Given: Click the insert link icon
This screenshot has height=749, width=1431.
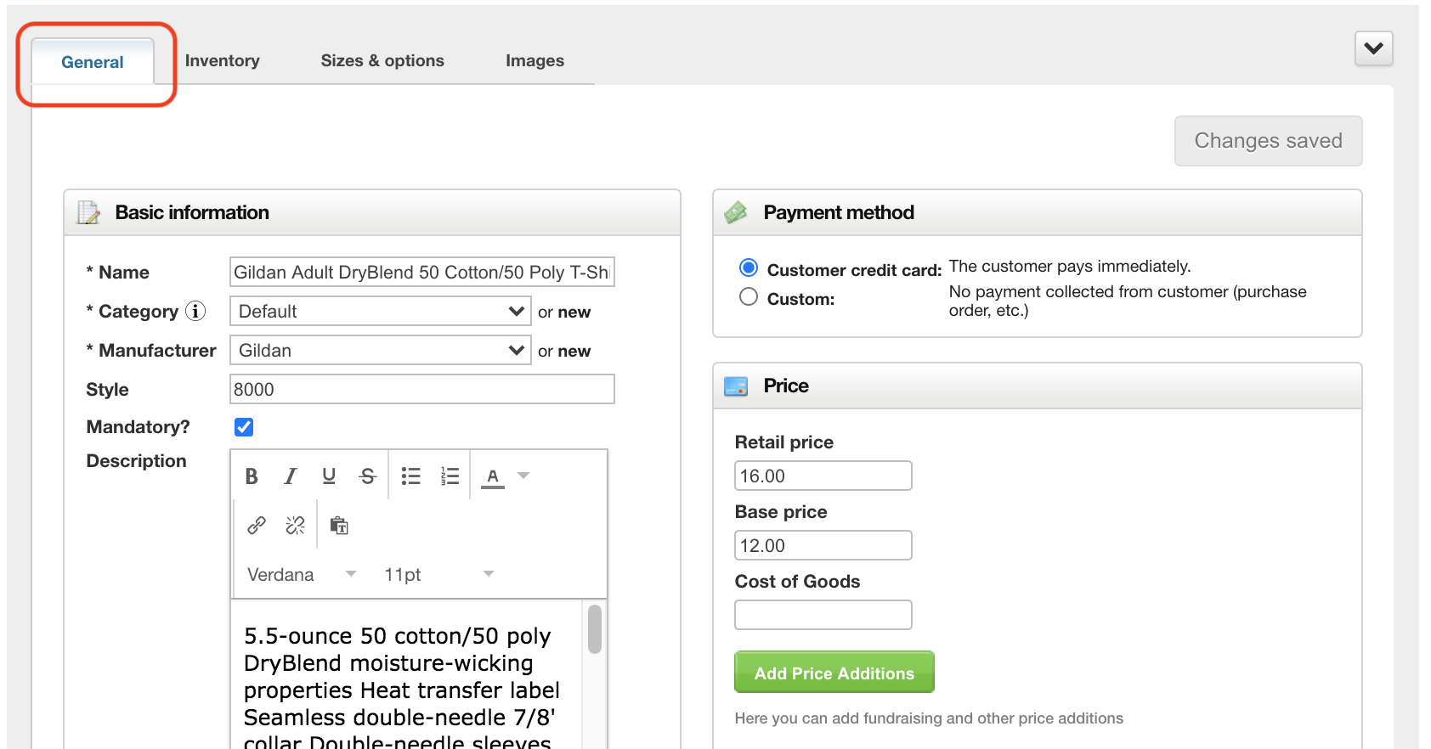Looking at the screenshot, I should click(x=257, y=526).
